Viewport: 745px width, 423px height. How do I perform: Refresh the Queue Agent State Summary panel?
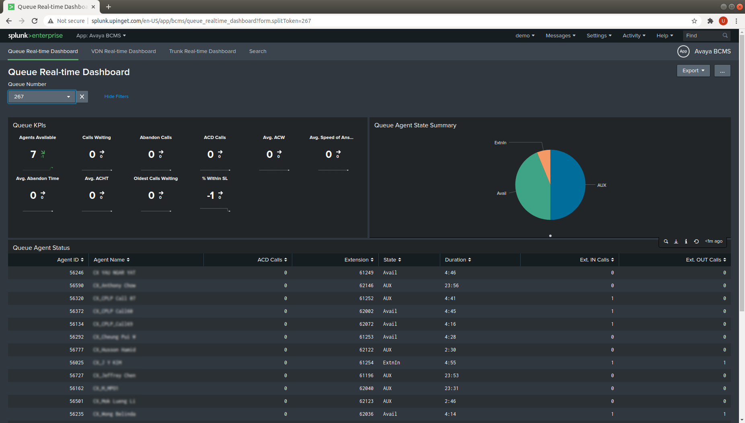696,241
